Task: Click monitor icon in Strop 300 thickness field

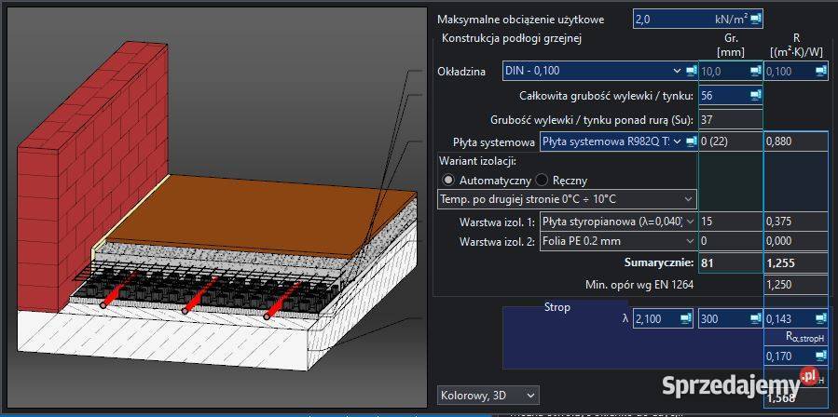Action: [x=755, y=318]
